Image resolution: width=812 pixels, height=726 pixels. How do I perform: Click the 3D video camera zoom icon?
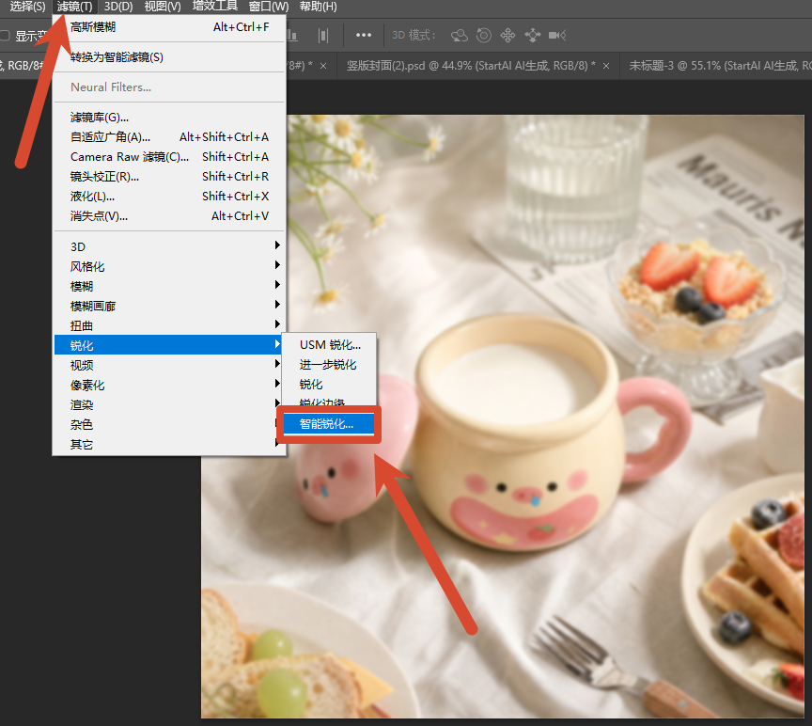coord(557,35)
